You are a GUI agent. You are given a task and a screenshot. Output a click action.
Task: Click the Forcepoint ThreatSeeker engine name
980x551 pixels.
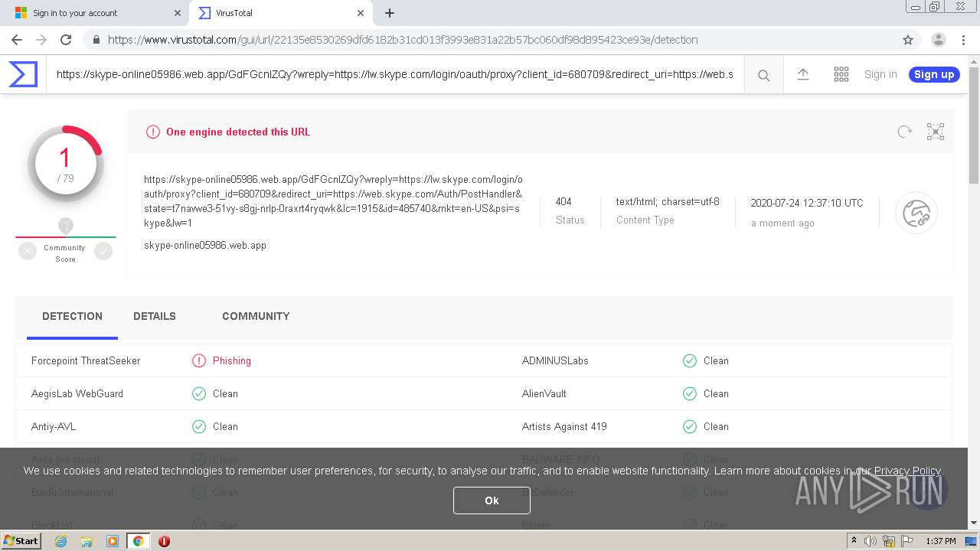(x=86, y=360)
